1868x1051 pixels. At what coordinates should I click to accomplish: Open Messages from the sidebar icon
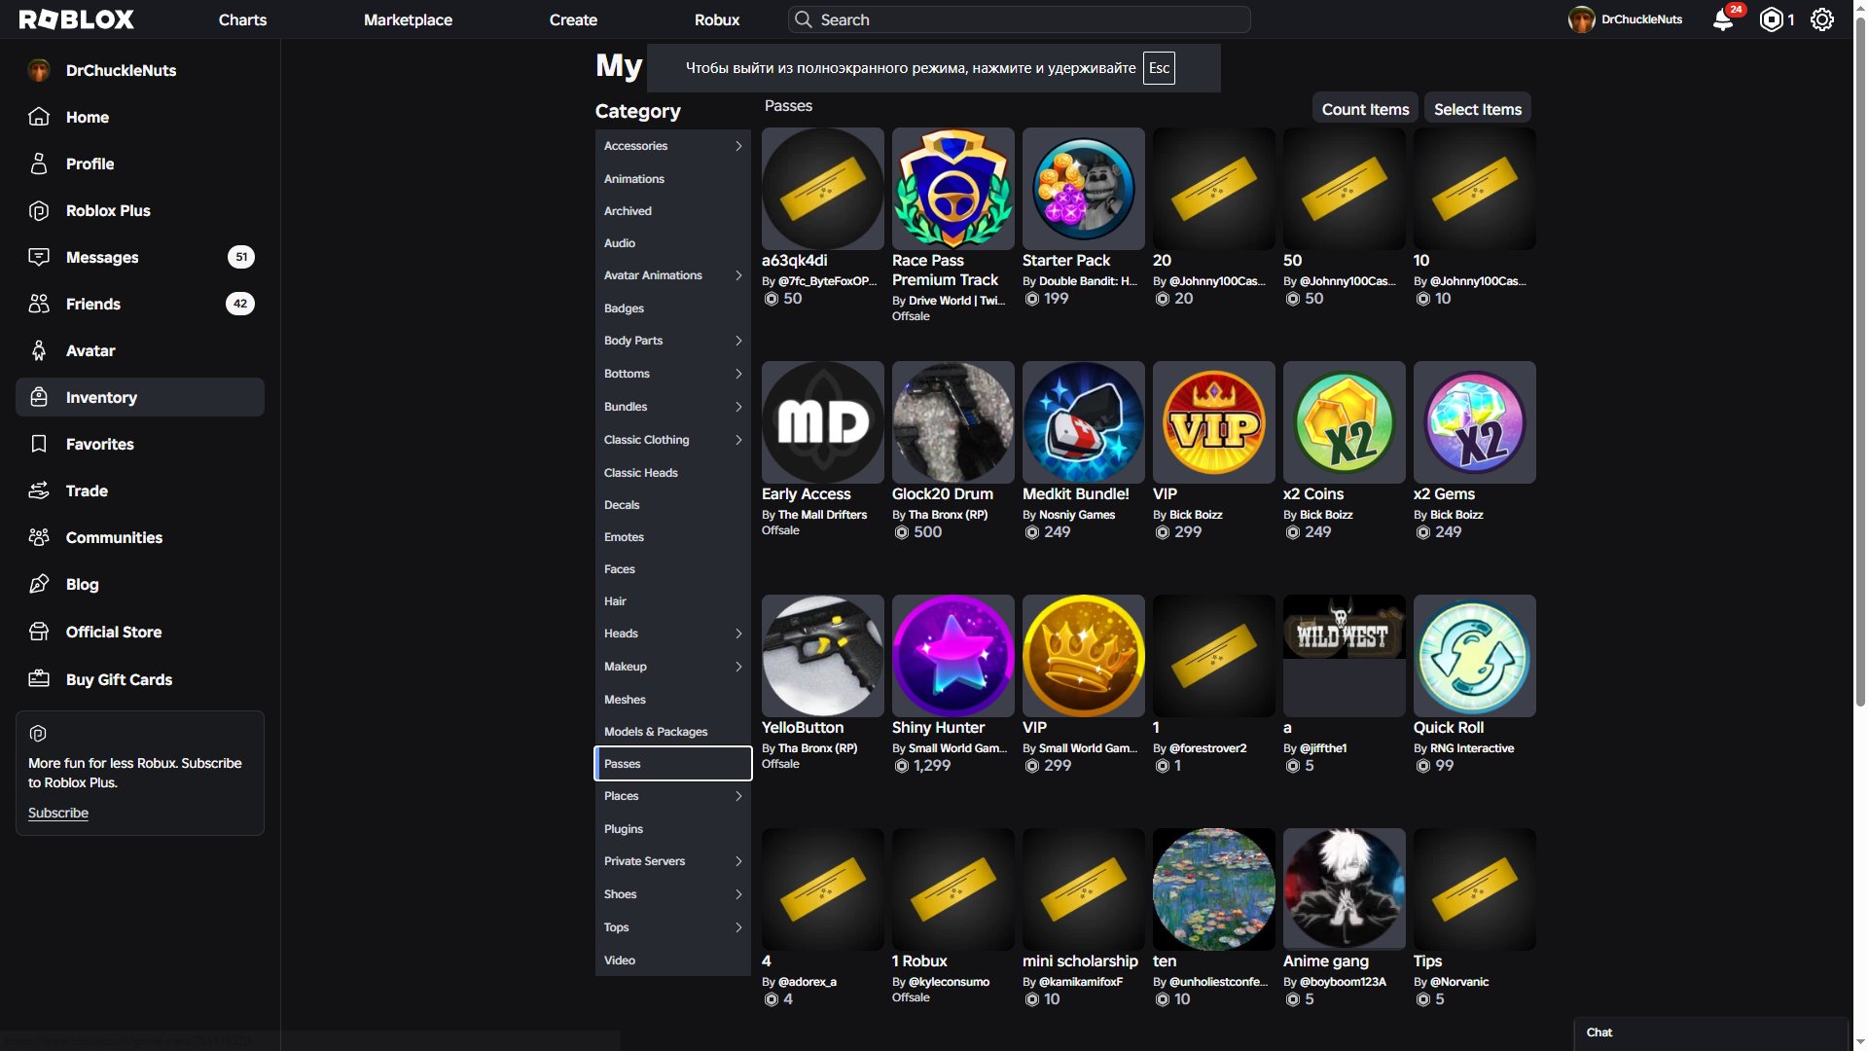[39, 257]
